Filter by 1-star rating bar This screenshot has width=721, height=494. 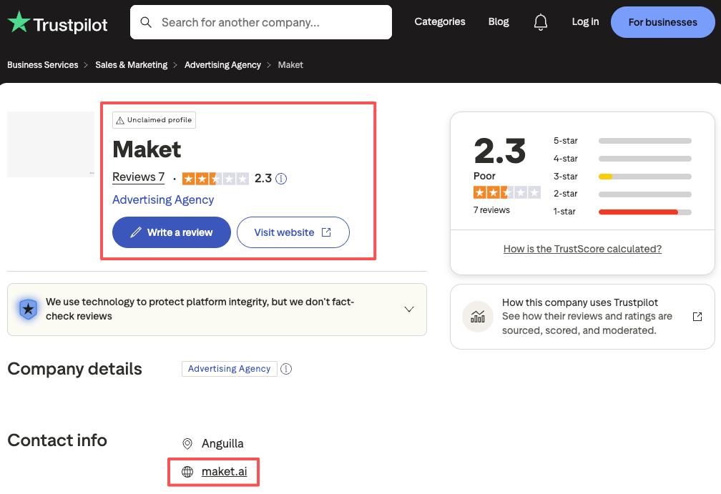622,212
